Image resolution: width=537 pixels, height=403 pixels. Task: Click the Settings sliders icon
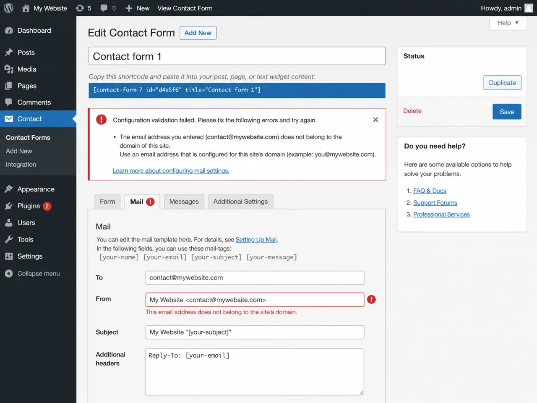click(x=9, y=256)
